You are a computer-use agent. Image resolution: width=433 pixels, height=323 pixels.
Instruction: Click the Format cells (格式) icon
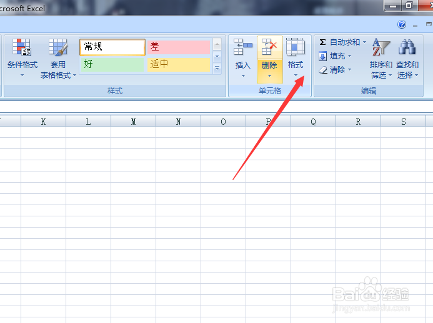[296, 47]
